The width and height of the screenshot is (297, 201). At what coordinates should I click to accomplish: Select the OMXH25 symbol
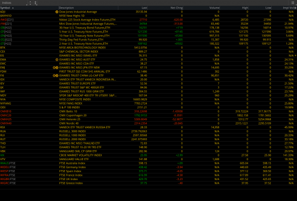[x=6, y=119]
